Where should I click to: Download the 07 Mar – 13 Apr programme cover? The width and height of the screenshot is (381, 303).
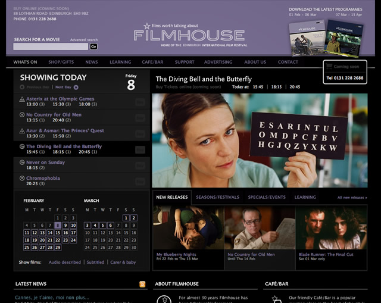344,39
